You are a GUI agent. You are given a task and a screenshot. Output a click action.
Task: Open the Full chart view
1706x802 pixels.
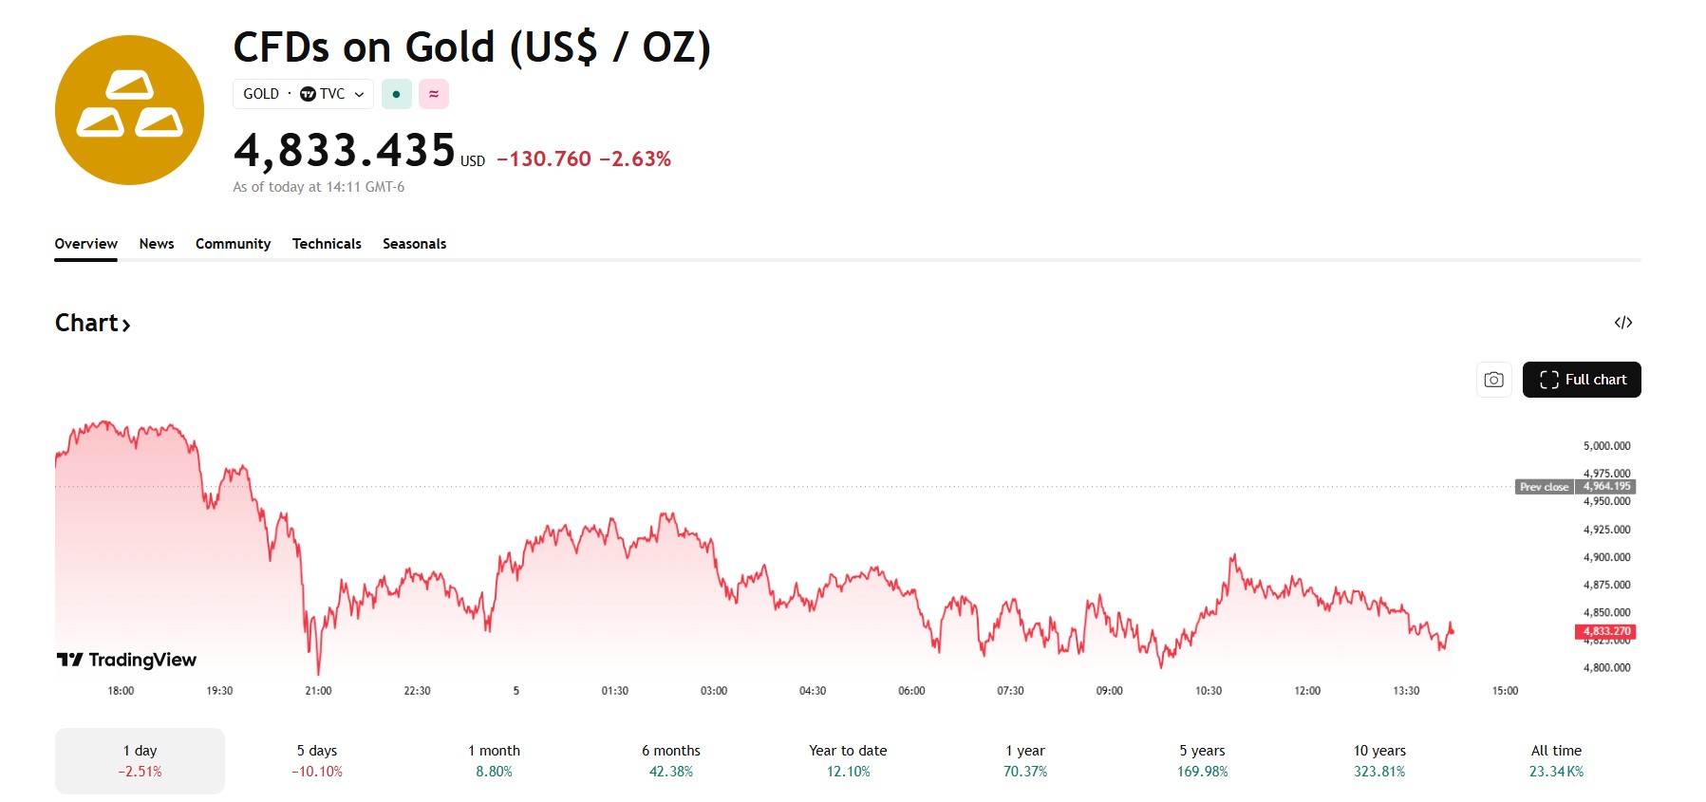tap(1582, 380)
